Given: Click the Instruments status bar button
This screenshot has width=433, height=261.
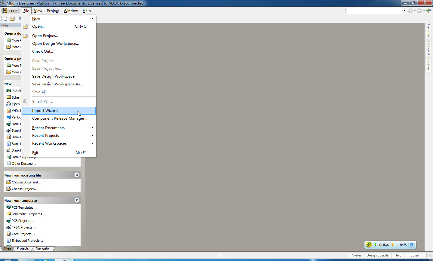Looking at the screenshot, I should (x=415, y=255).
